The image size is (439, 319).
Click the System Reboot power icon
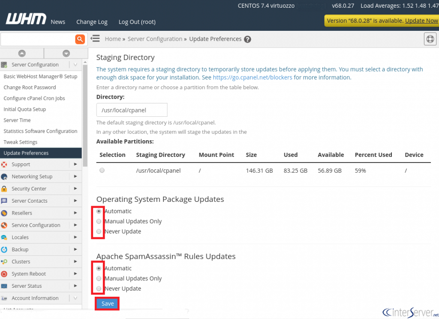[x=4, y=274]
